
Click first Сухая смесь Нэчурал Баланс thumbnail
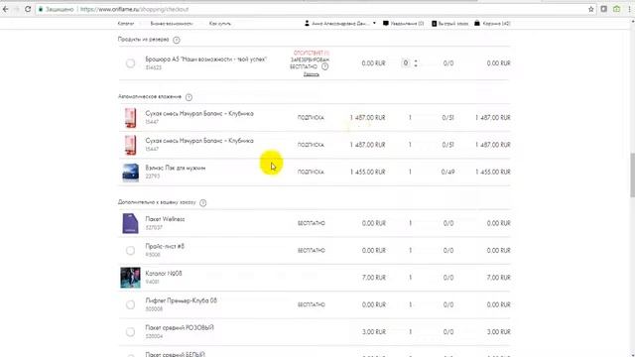[130, 118]
